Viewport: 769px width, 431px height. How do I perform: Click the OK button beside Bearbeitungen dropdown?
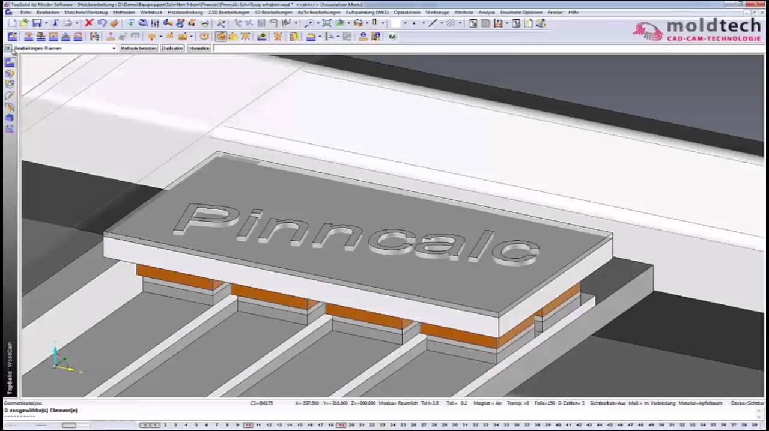7,48
